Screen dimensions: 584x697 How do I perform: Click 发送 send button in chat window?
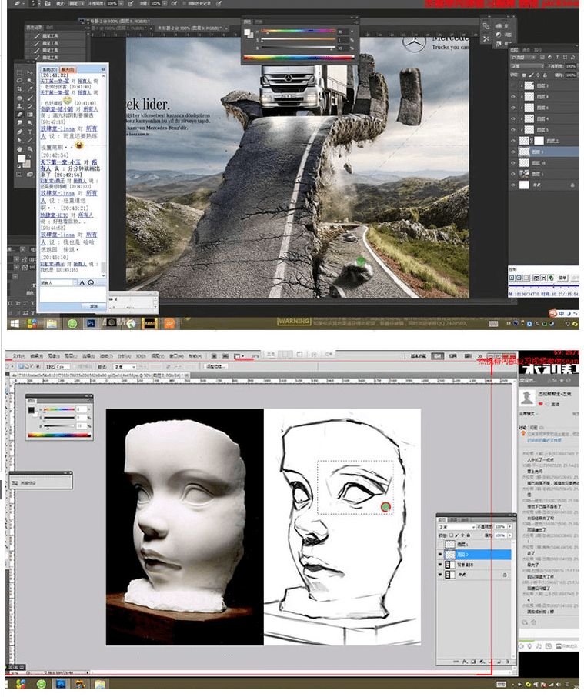click(x=94, y=306)
